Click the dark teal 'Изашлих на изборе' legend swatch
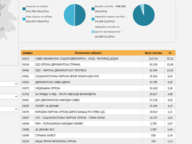 tap(24, 9)
